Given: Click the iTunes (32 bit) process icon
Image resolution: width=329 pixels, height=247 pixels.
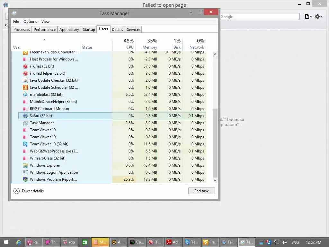Looking at the screenshot, I should coord(25,66).
